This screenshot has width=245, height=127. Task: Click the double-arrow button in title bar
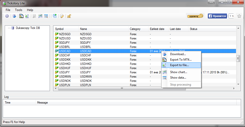(x=211, y=2)
